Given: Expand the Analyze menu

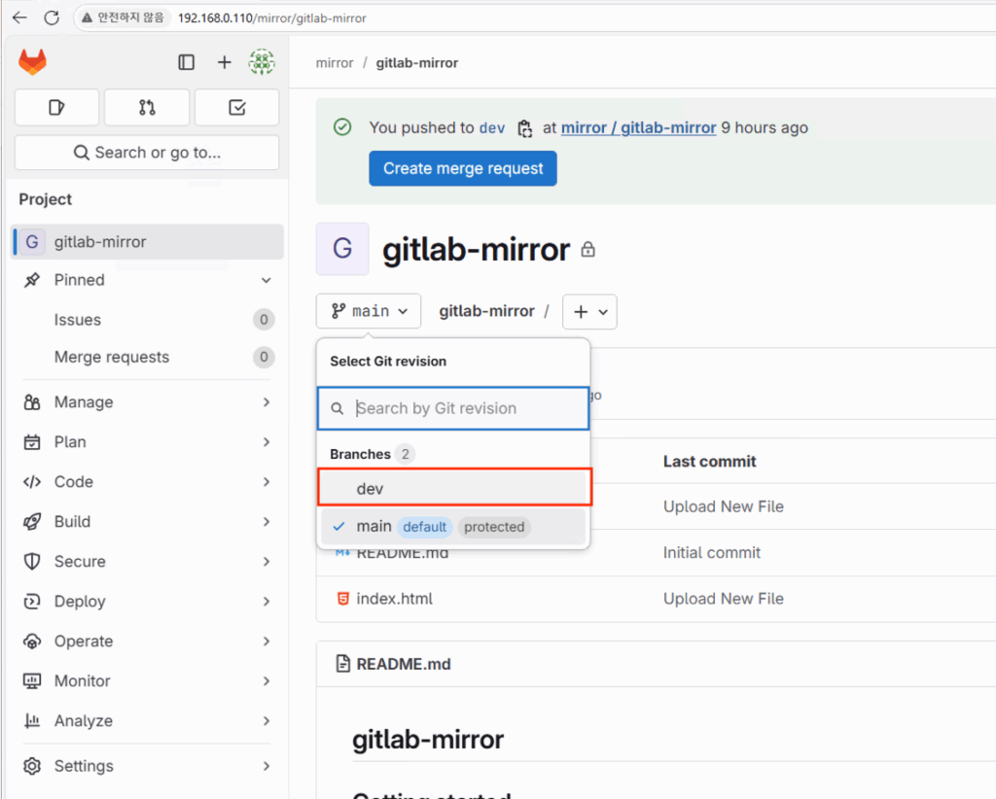Looking at the screenshot, I should coord(147,721).
